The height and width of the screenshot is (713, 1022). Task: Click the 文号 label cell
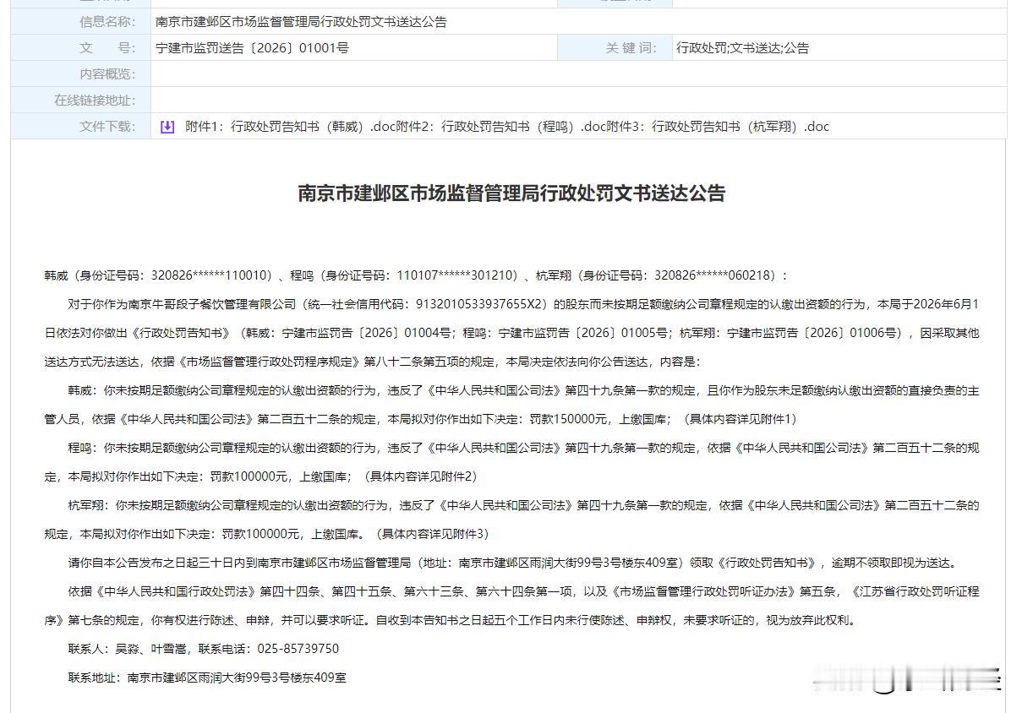coord(80,48)
